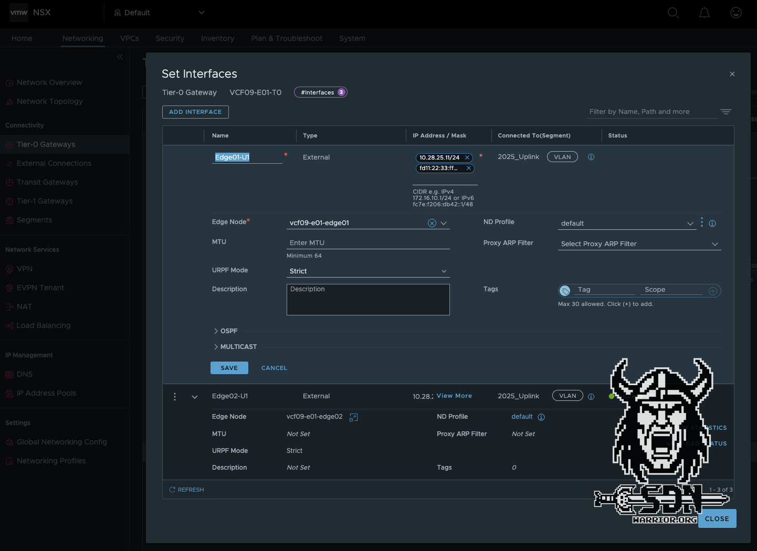The image size is (757, 551).
Task: Click the info icon next to ND Profile
Action: [712, 223]
